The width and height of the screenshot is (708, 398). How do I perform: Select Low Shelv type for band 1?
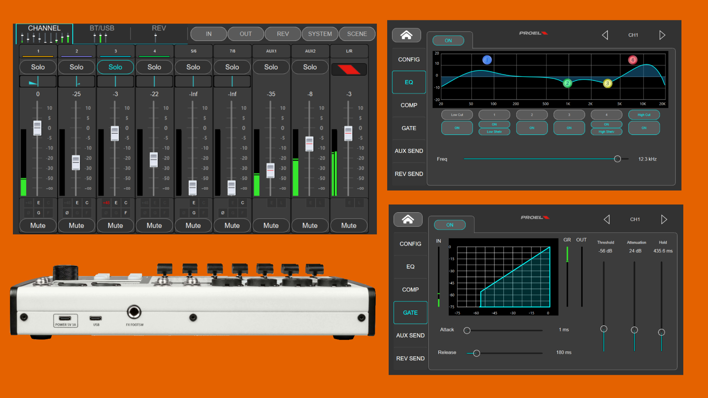494,132
